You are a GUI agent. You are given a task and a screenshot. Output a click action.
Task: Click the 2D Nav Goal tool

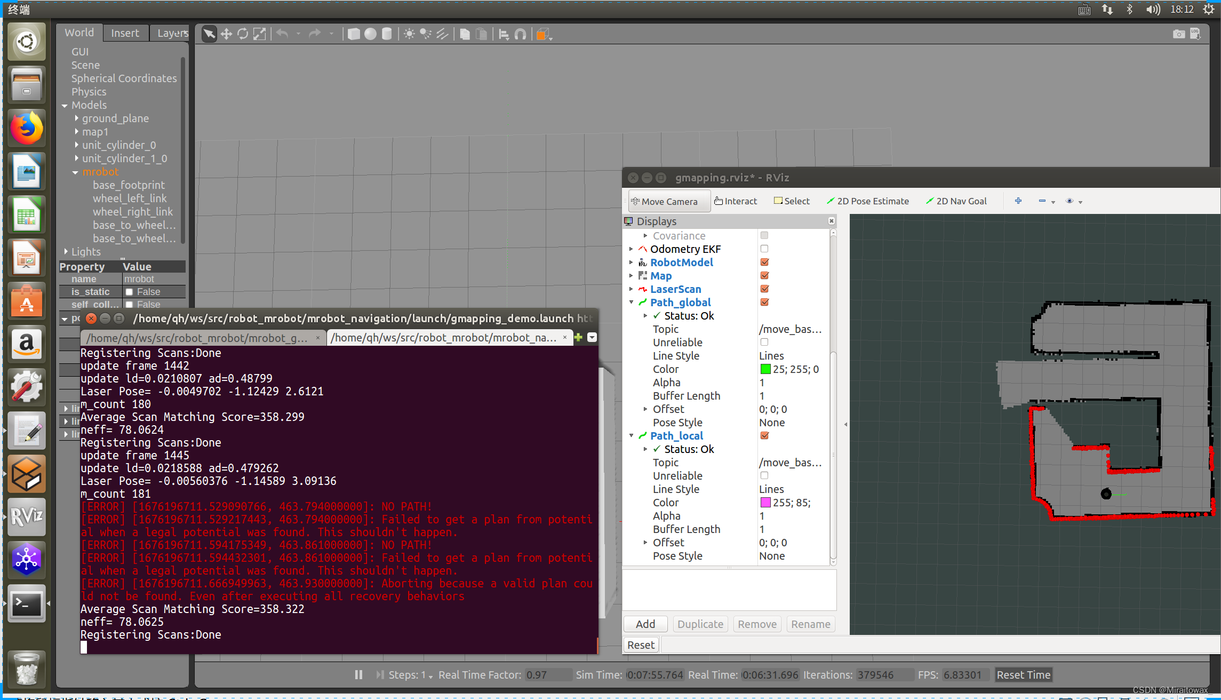956,201
